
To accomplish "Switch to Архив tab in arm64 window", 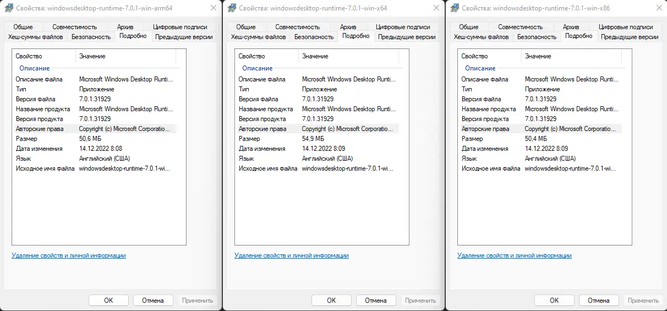I will coord(125,26).
